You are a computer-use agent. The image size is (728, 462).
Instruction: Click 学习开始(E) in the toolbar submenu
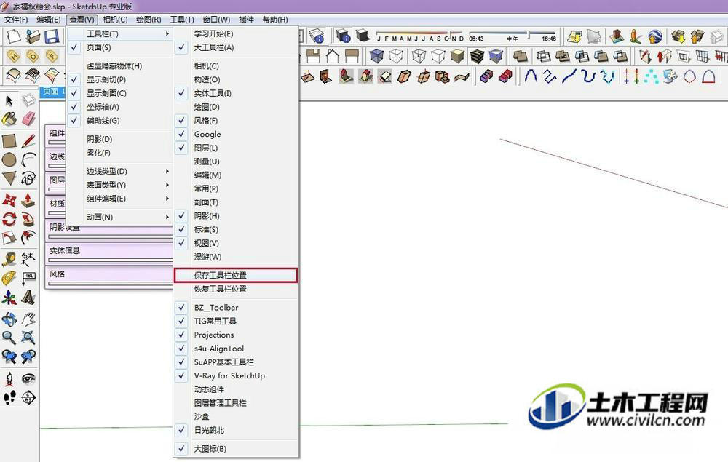point(235,34)
